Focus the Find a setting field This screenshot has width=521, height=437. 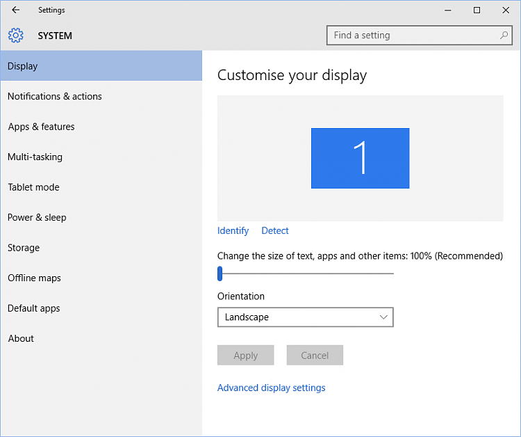(420, 35)
